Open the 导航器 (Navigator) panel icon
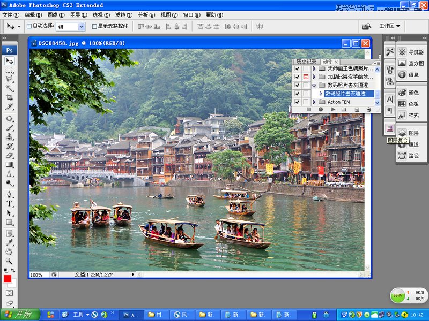Viewport: 429px width, 321px height. click(x=402, y=52)
